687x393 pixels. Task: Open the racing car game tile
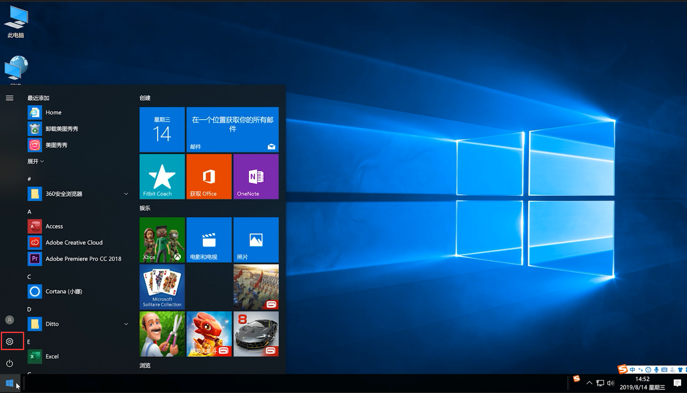(256, 334)
